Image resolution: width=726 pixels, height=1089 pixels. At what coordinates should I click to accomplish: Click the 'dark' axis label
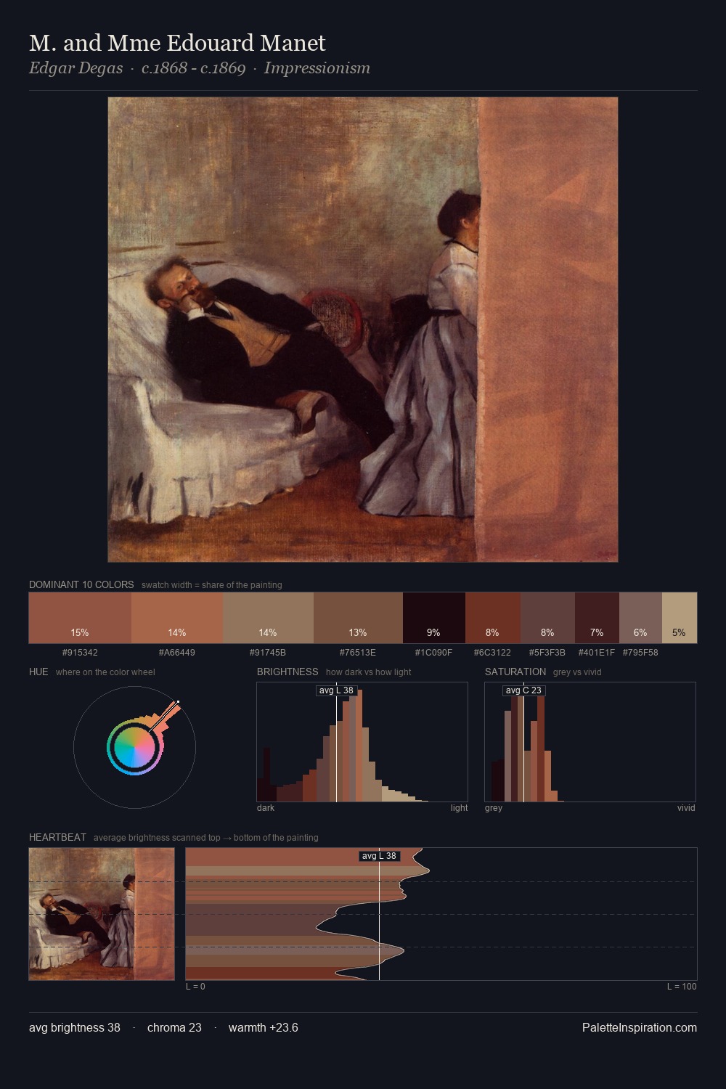coord(266,808)
